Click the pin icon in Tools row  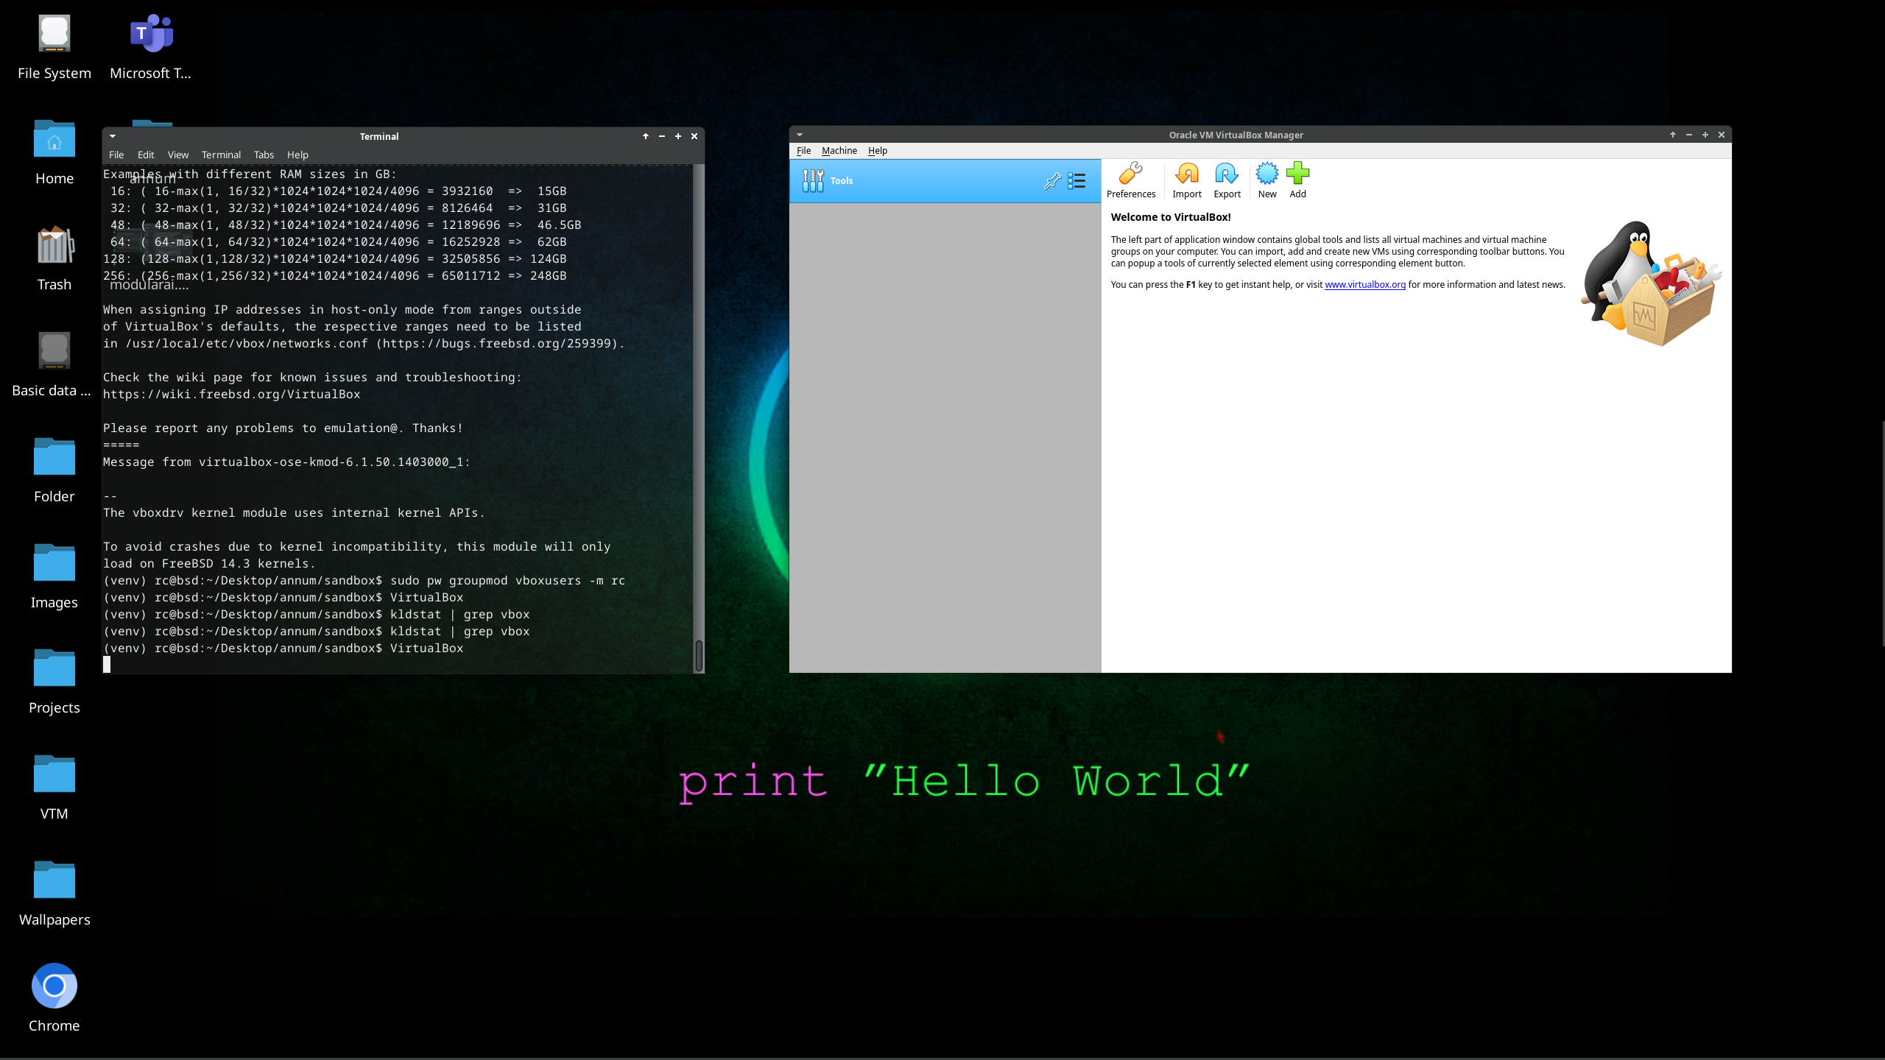pyautogui.click(x=1051, y=181)
